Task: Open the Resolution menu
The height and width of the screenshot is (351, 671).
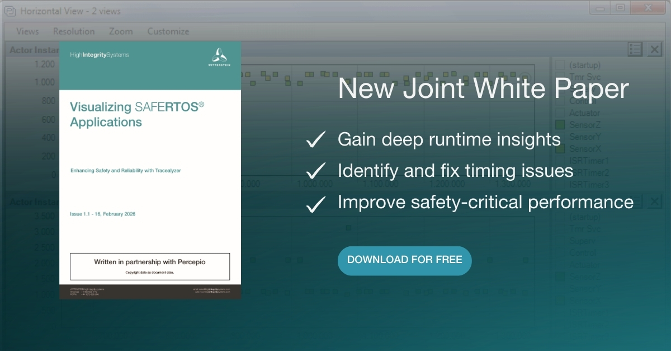Action: click(x=74, y=31)
